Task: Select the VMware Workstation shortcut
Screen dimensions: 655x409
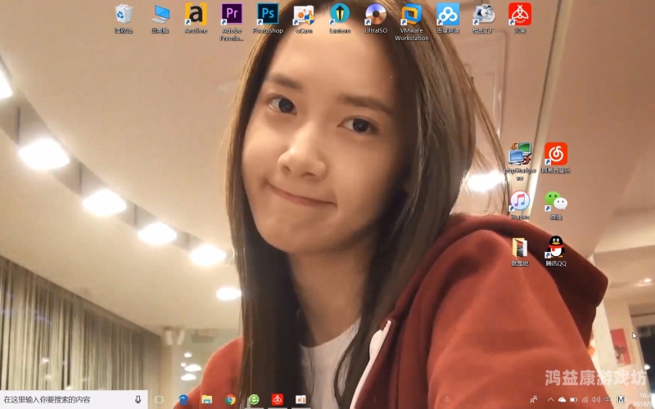Action: [412, 22]
